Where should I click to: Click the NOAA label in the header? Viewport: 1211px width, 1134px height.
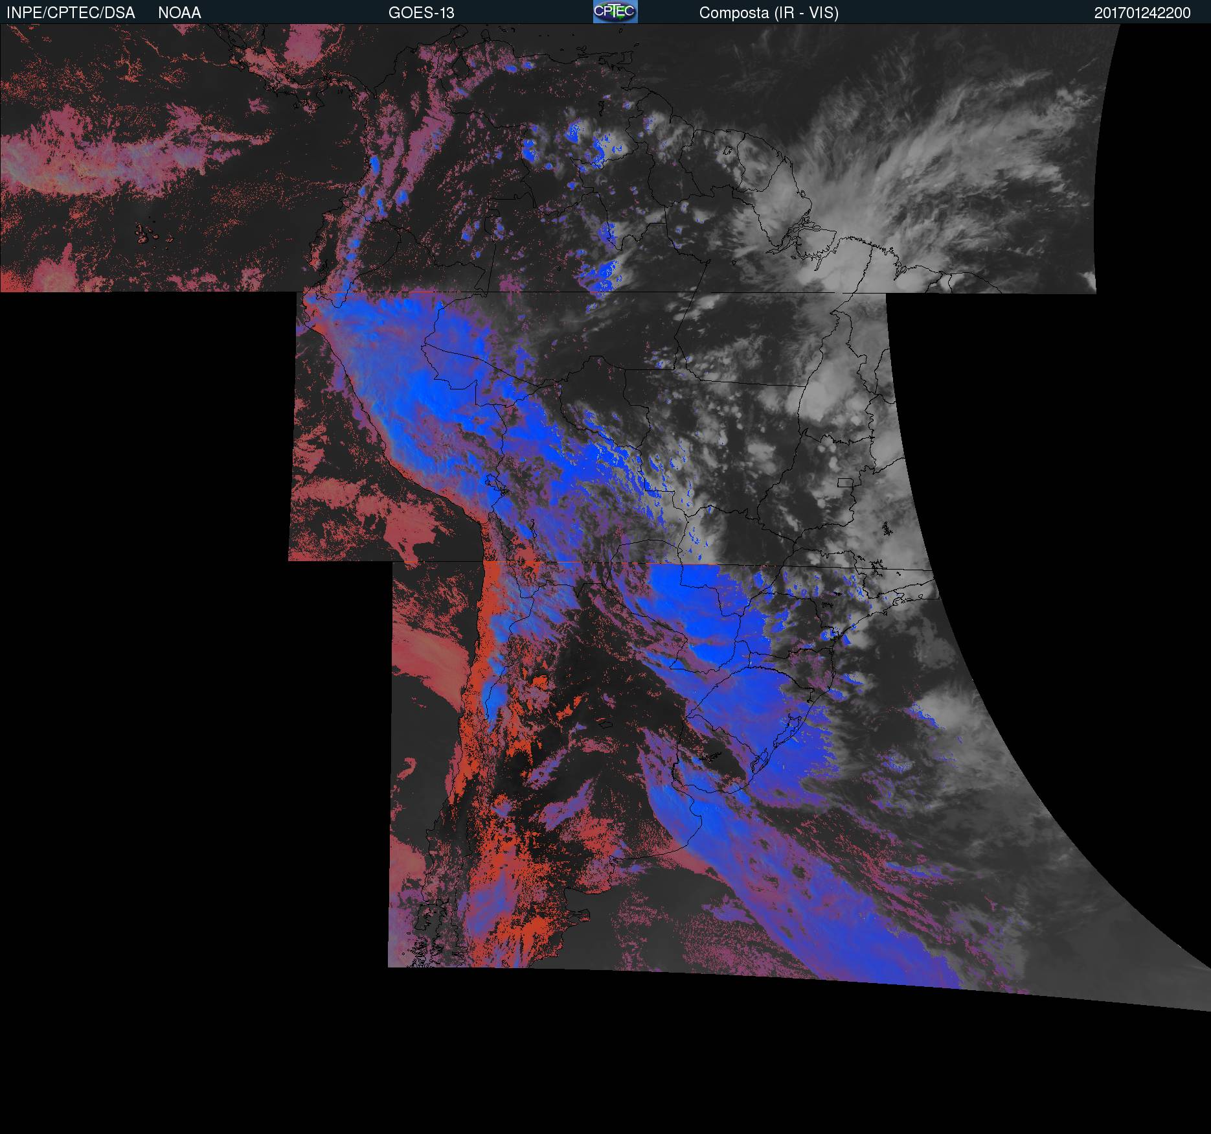pos(179,13)
